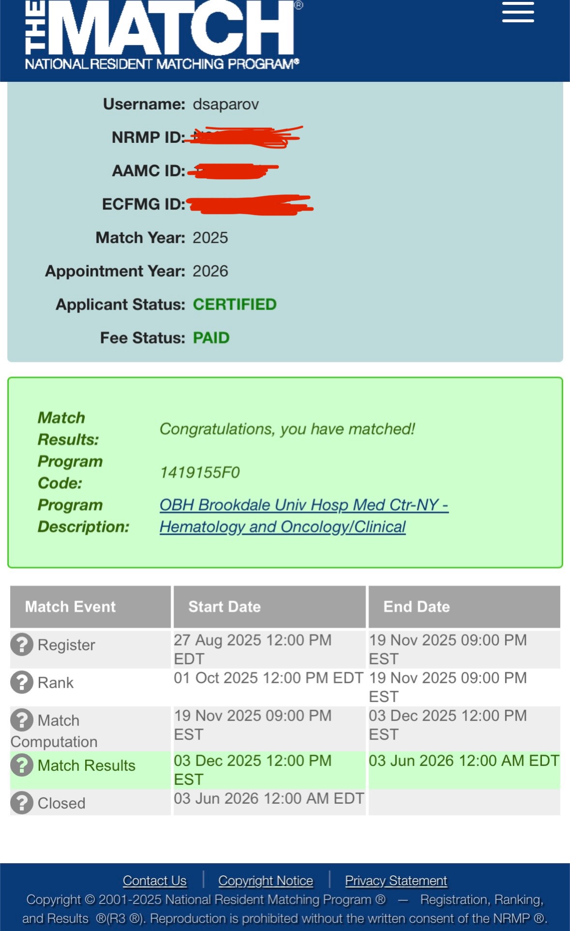Open OBH Brookdale Univ Hosp program link

click(303, 505)
